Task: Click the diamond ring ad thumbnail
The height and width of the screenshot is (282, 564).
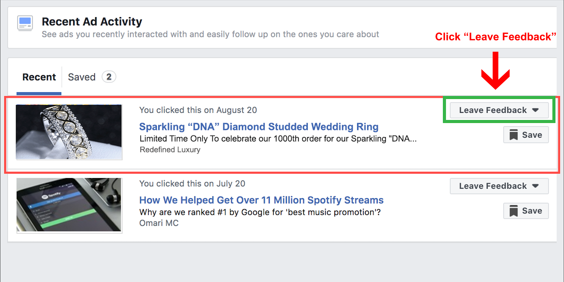Action: pos(69,132)
